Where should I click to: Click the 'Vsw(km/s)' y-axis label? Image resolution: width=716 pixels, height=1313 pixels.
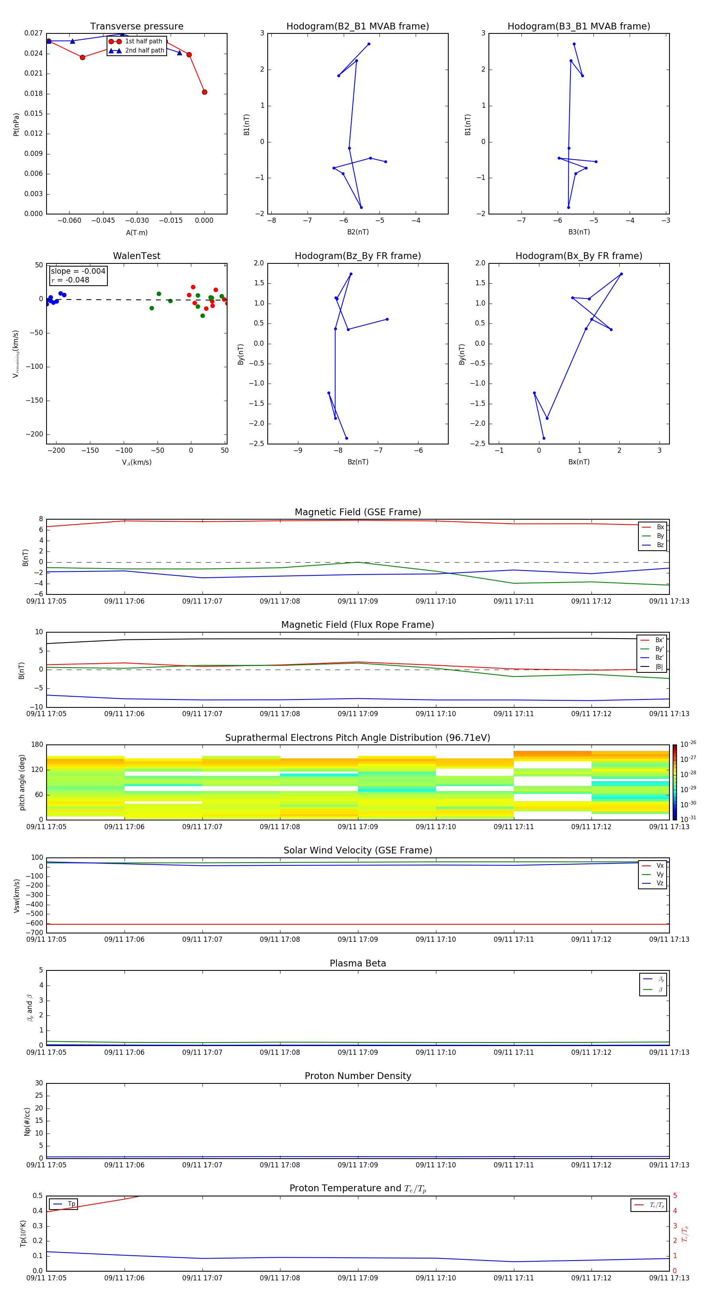pos(16,896)
